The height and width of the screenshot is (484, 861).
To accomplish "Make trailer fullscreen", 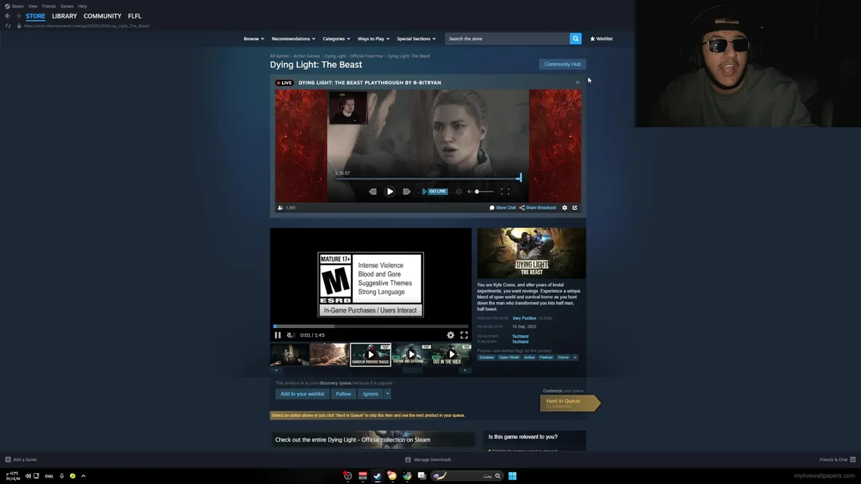I will 463,335.
